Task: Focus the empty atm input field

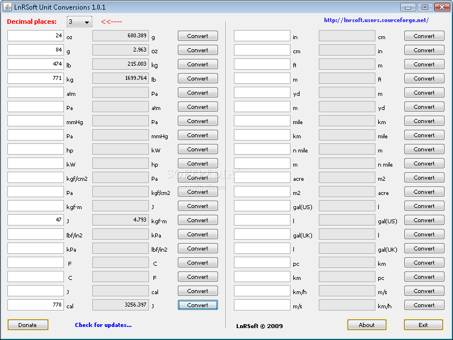Action: (x=36, y=92)
